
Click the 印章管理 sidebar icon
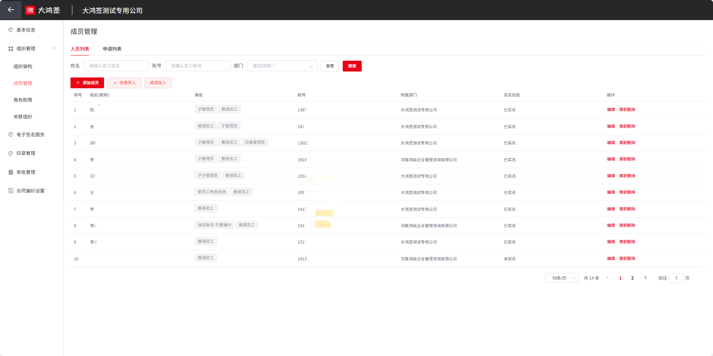(x=11, y=153)
